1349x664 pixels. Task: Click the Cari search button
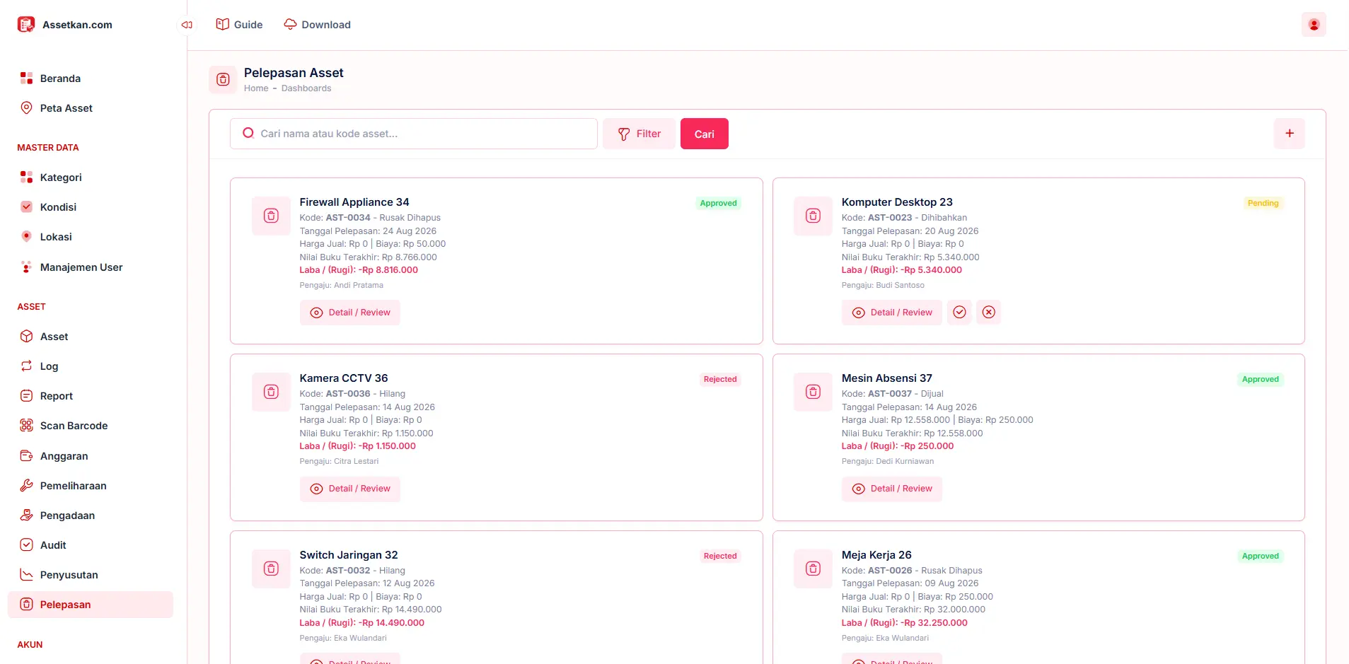pos(705,134)
